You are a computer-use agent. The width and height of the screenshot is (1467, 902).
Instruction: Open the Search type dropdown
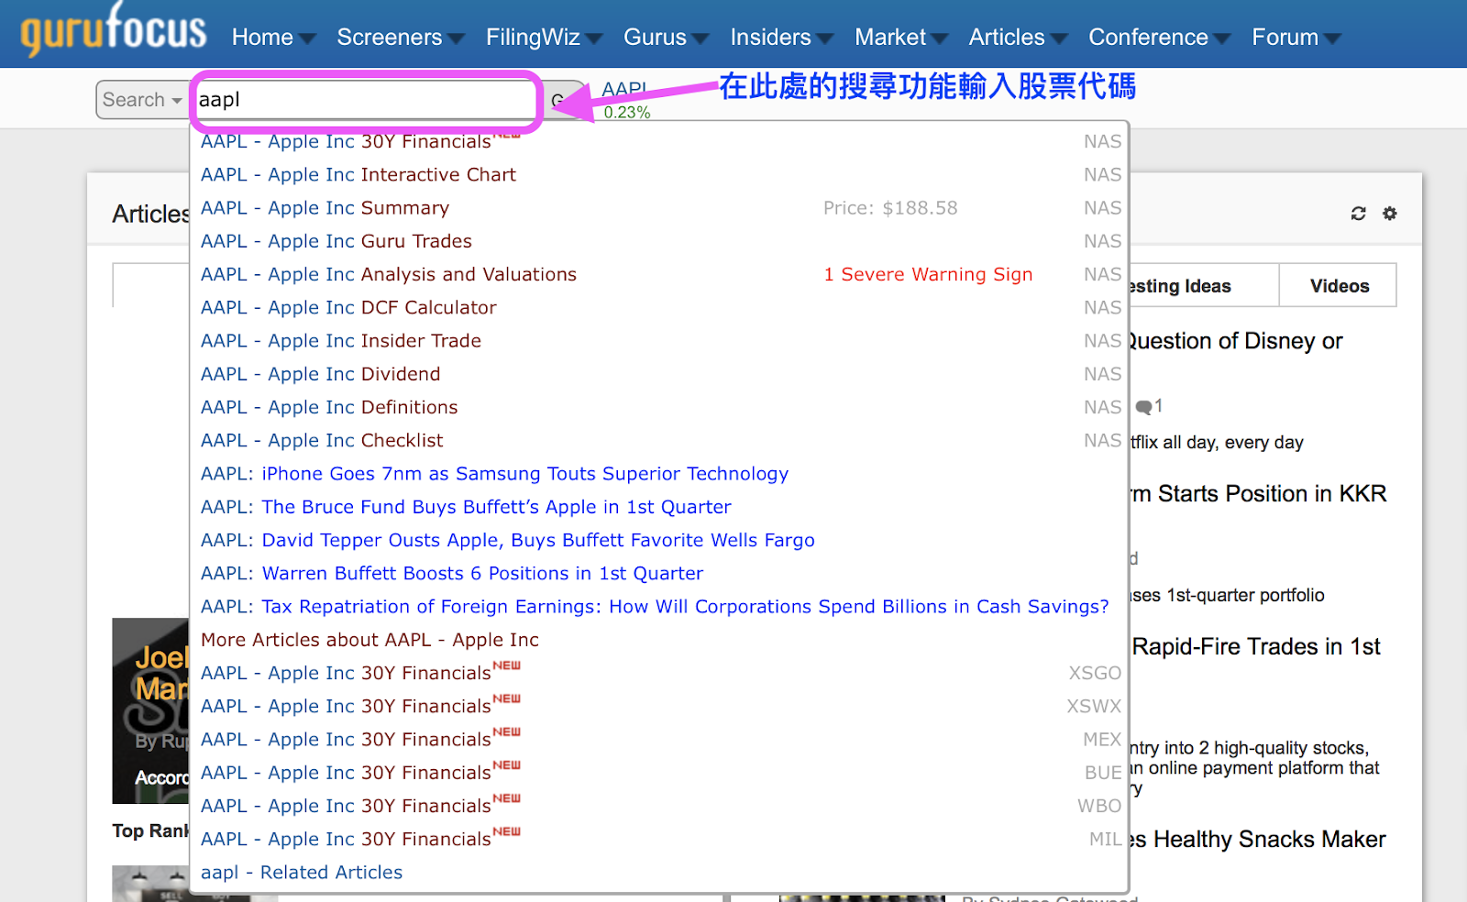pyautogui.click(x=141, y=99)
